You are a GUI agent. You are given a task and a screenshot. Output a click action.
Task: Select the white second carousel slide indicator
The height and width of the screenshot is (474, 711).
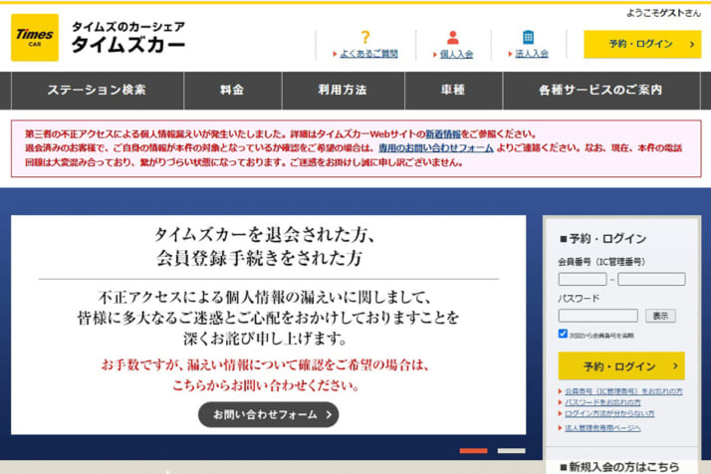pos(511,450)
